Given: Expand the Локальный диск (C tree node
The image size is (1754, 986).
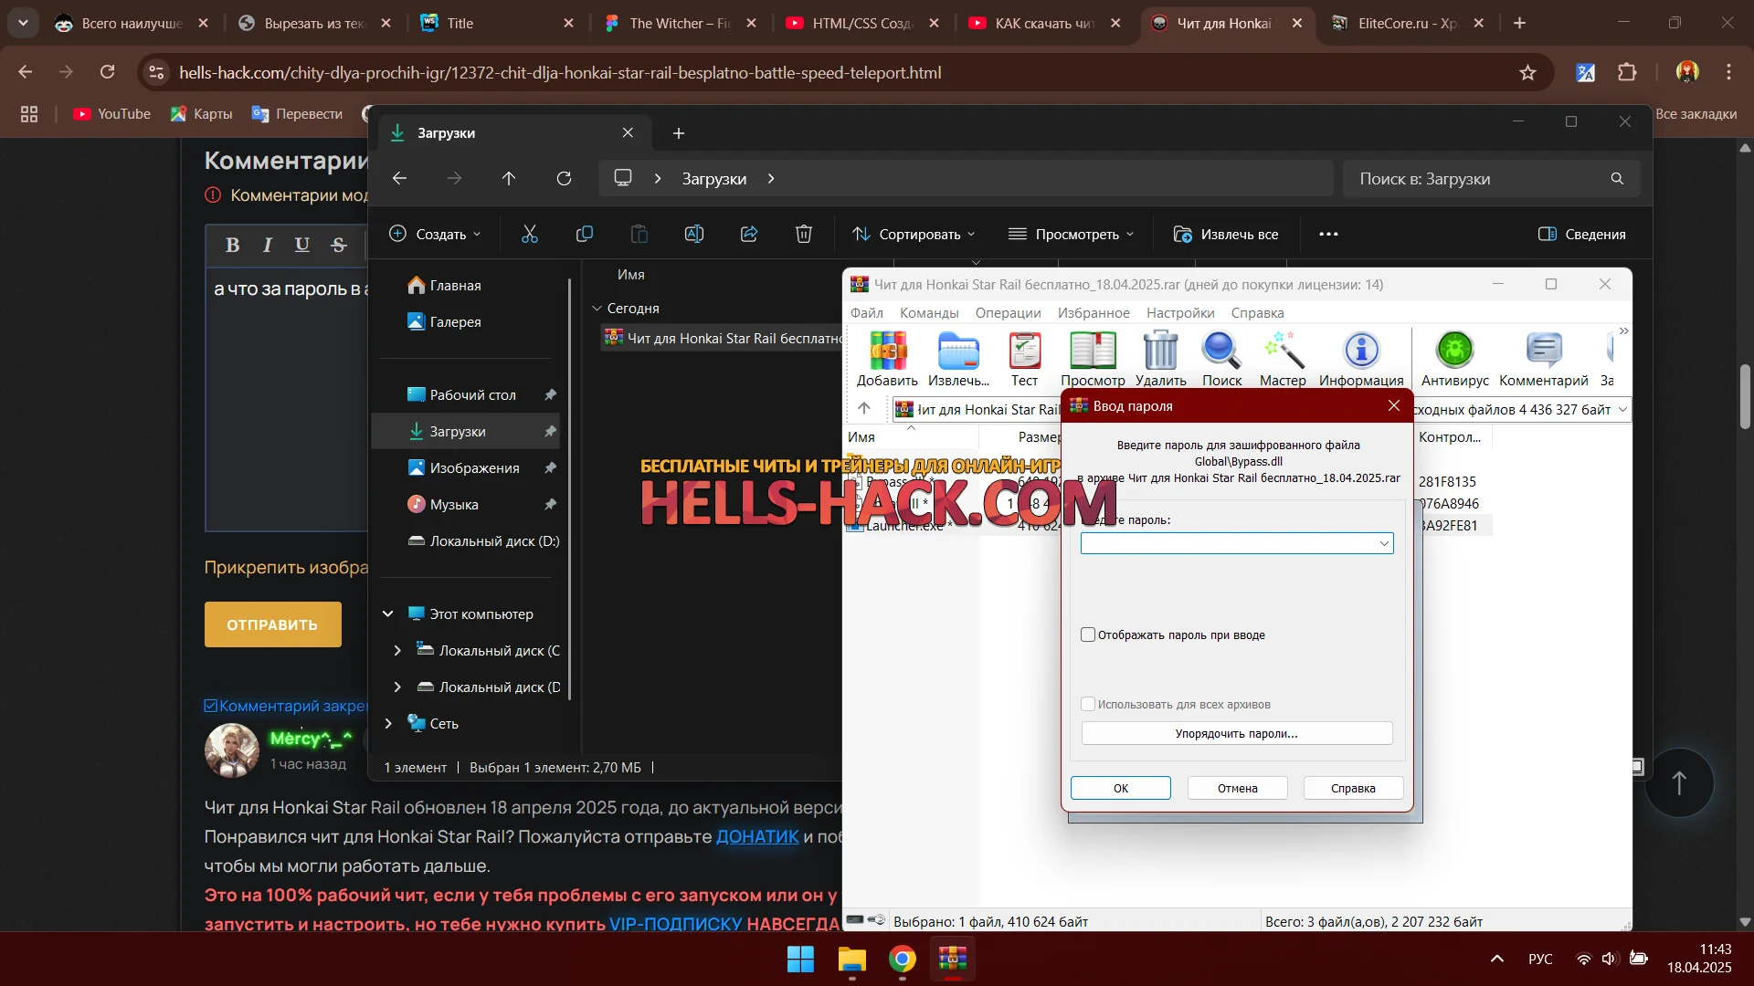Looking at the screenshot, I should point(396,650).
